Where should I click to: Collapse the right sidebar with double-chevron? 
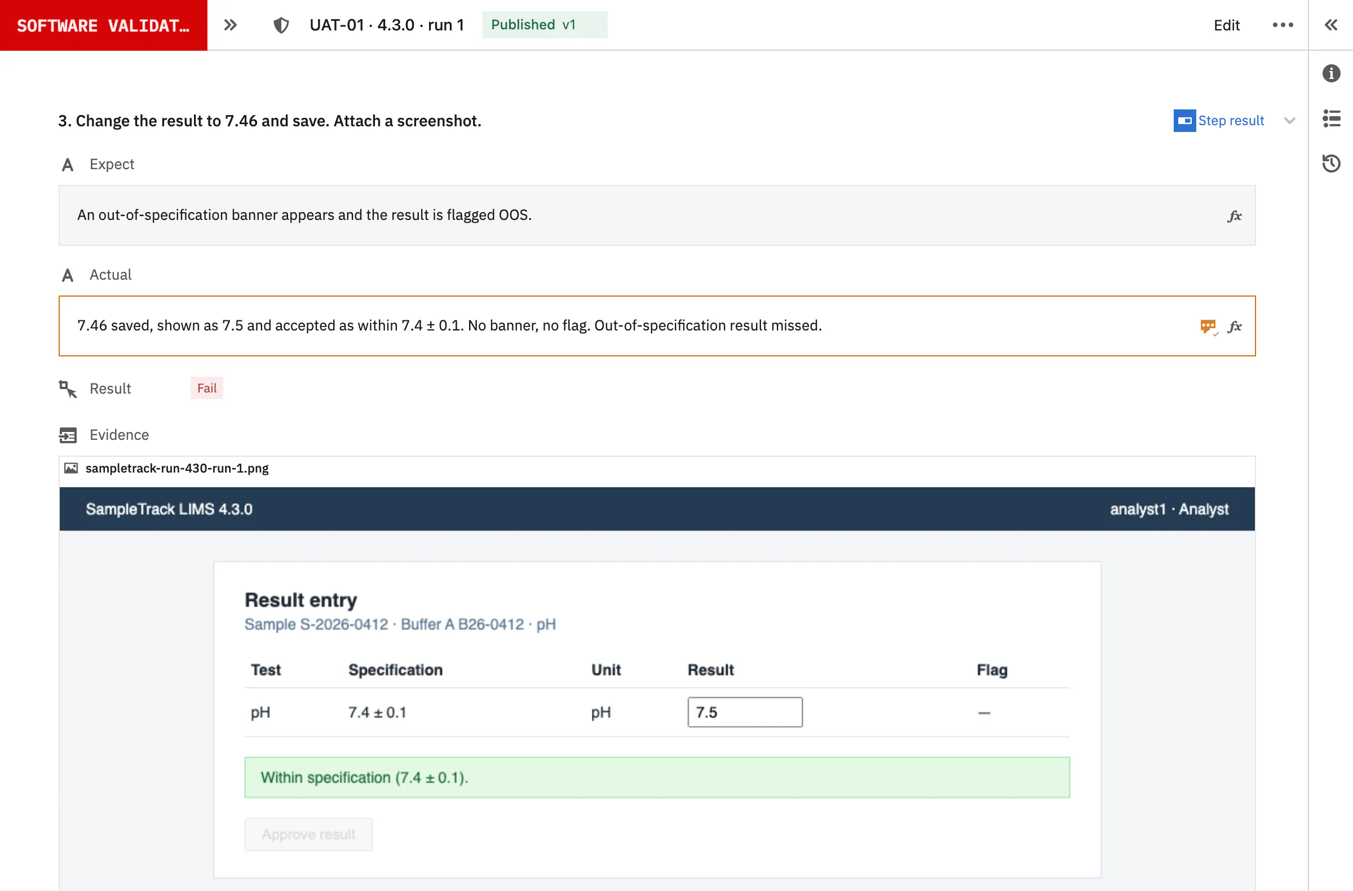[1331, 25]
